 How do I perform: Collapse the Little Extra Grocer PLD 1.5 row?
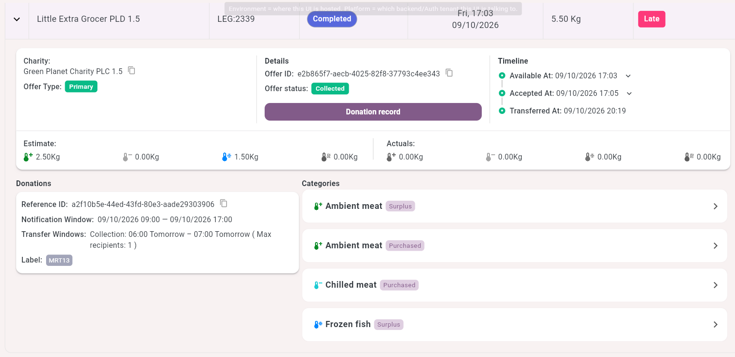tap(17, 19)
